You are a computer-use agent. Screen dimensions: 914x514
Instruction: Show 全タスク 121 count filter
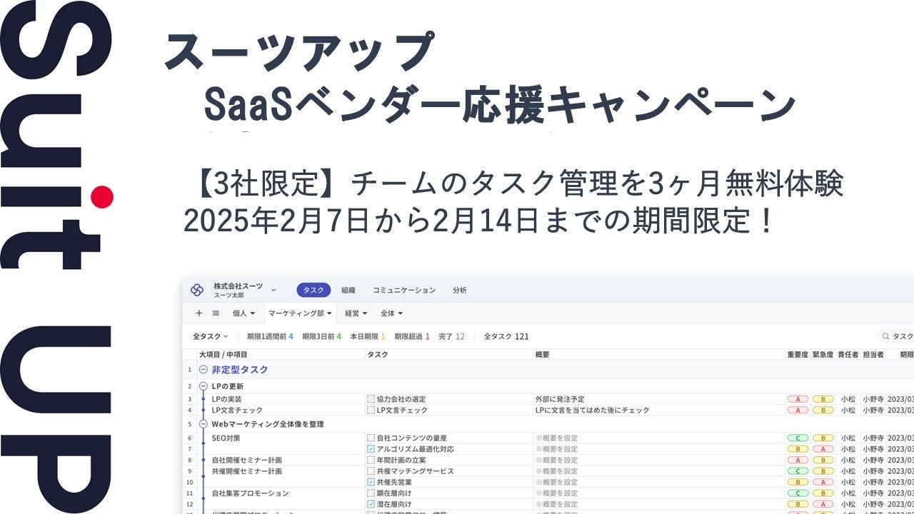coord(506,336)
